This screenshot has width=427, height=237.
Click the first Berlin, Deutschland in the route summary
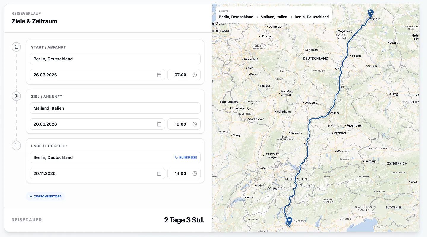(x=236, y=17)
